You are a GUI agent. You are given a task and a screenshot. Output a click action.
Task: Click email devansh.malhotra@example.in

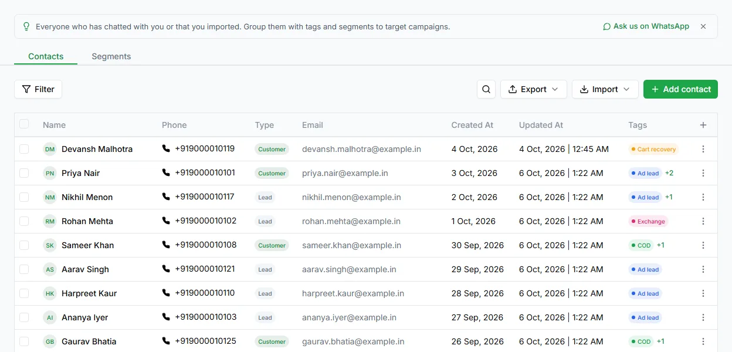(361, 149)
